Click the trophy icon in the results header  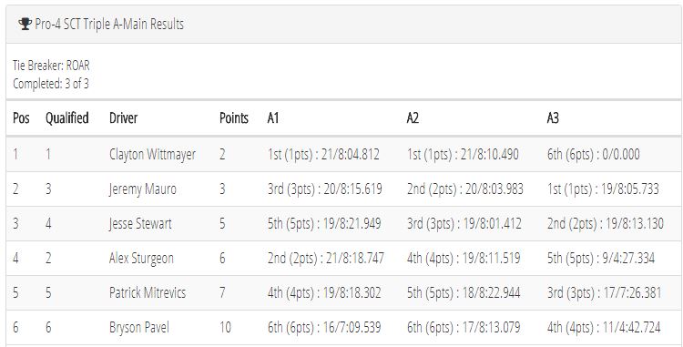tap(25, 24)
